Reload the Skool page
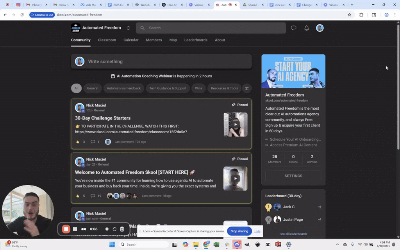400x250 pixels. (22, 15)
